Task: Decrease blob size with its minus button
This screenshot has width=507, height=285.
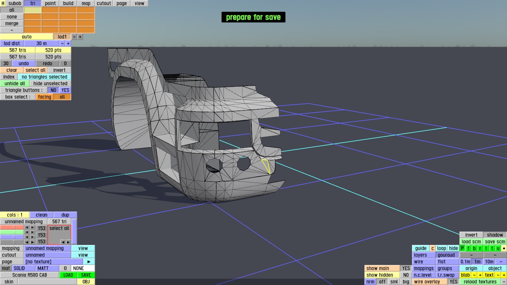Action: click(x=474, y=275)
